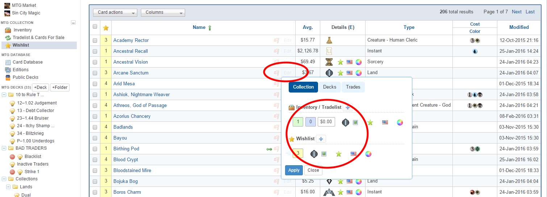
Task: Click the red flag icon in Academy Rector row
Action: pyautogui.click(x=276, y=40)
